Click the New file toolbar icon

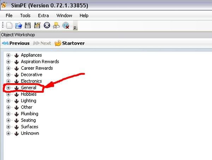click(x=9, y=25)
